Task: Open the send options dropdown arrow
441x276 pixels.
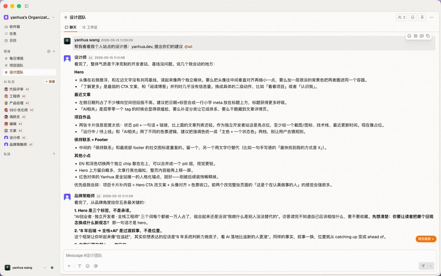Action: 431,266
